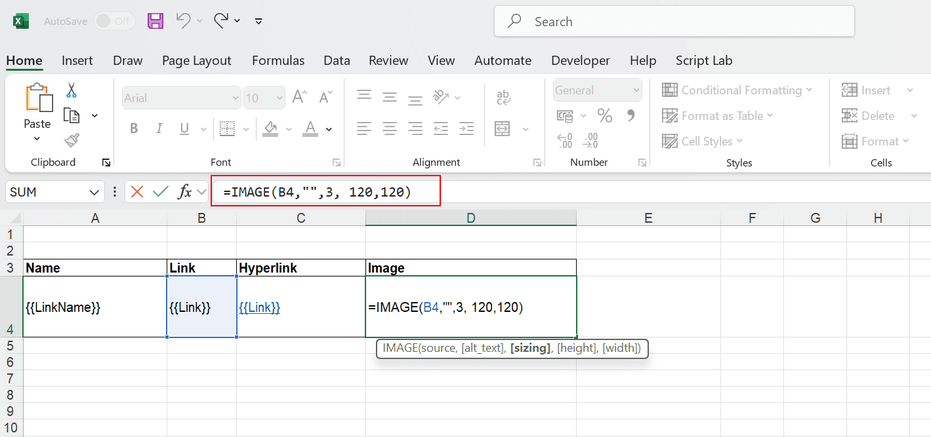
Task: Open Cell Styles menu
Action: pyautogui.click(x=702, y=142)
